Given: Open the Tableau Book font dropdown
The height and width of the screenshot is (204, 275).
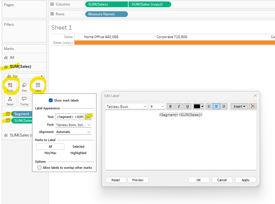Looking at the screenshot, I should [x=127, y=106].
